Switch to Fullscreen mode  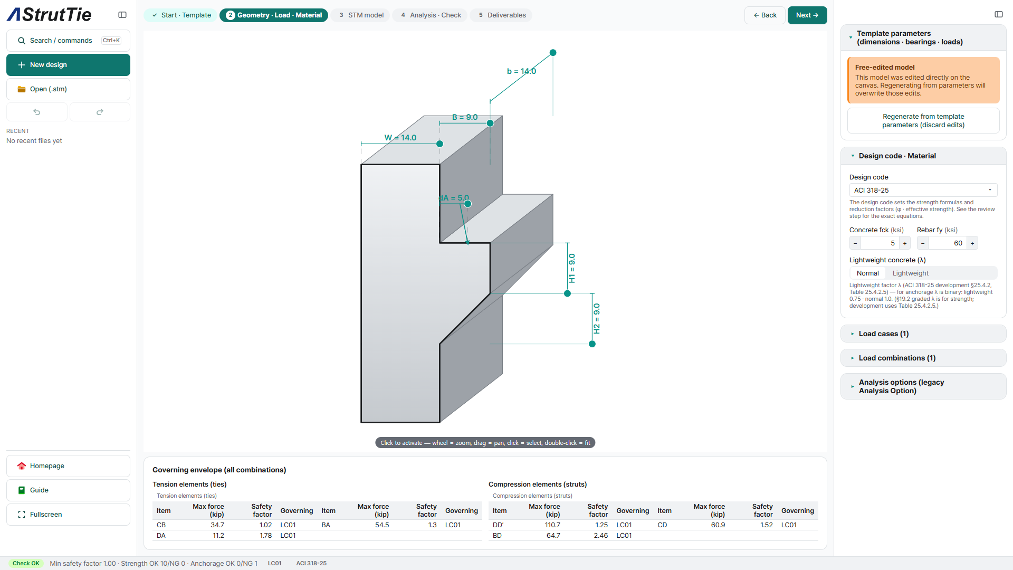click(x=68, y=515)
